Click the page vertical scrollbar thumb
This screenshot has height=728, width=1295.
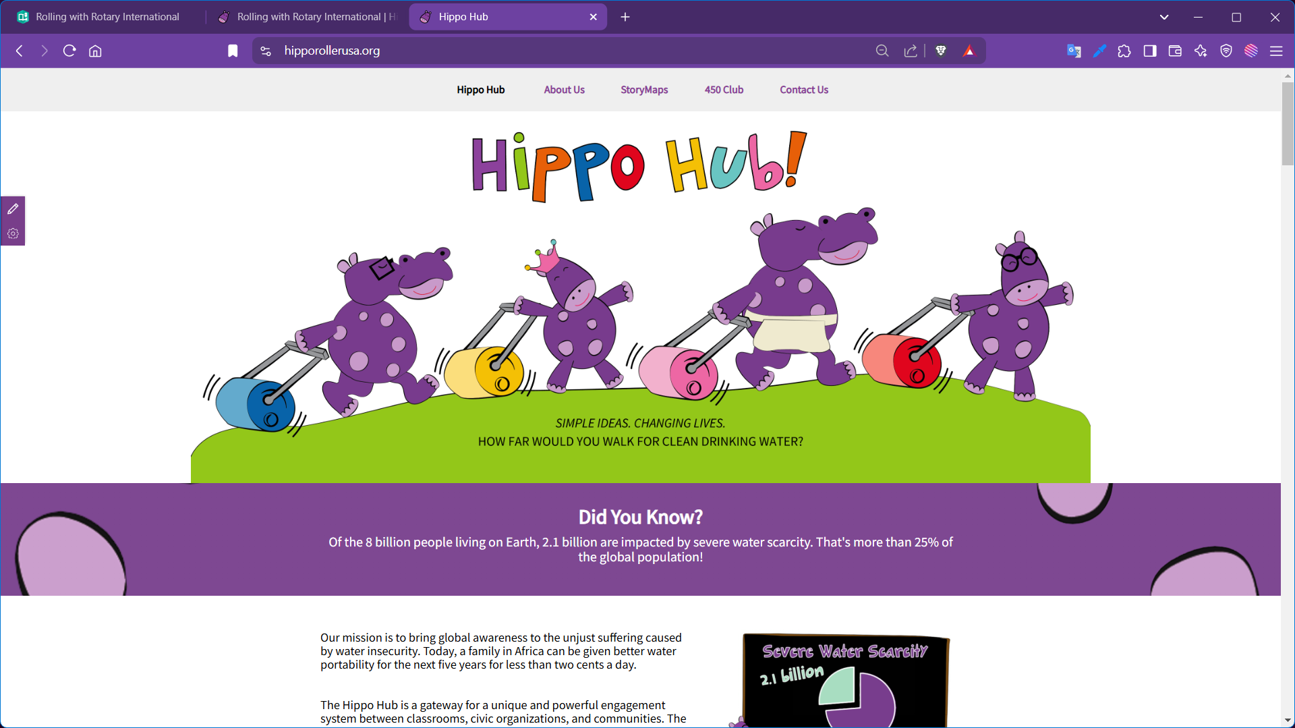click(x=1288, y=123)
